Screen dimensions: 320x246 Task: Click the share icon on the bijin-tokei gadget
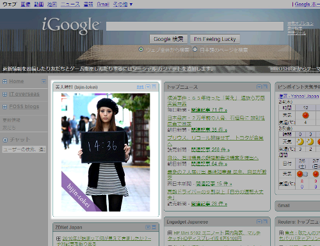pos(140,87)
